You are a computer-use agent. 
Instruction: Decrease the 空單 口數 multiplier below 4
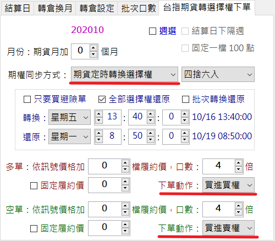(x=238, y=212)
